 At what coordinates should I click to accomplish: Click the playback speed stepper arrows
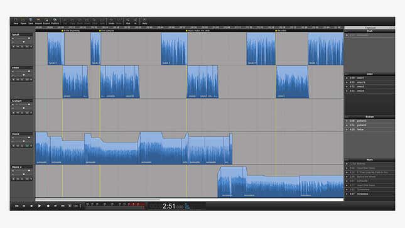(80, 206)
